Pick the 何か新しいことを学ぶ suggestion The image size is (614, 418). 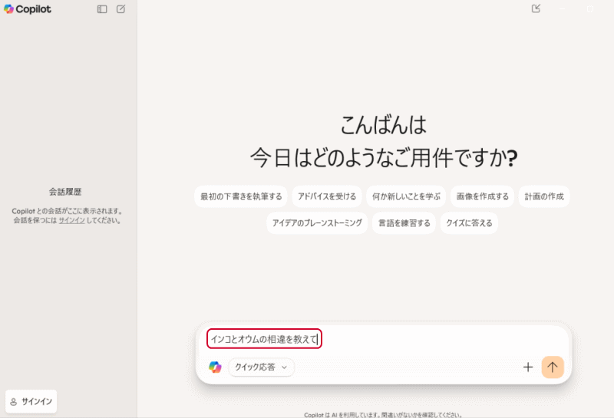(x=406, y=196)
